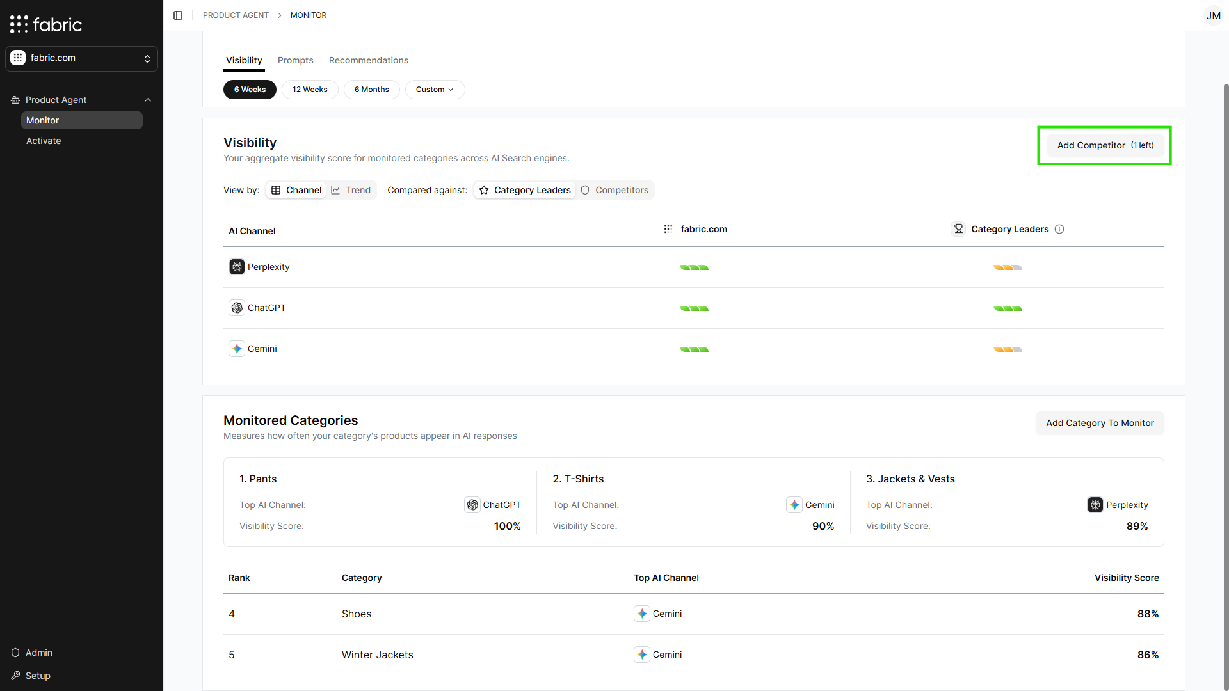The width and height of the screenshot is (1229, 691).
Task: Open the Admin section in the sidebar
Action: [x=38, y=652]
